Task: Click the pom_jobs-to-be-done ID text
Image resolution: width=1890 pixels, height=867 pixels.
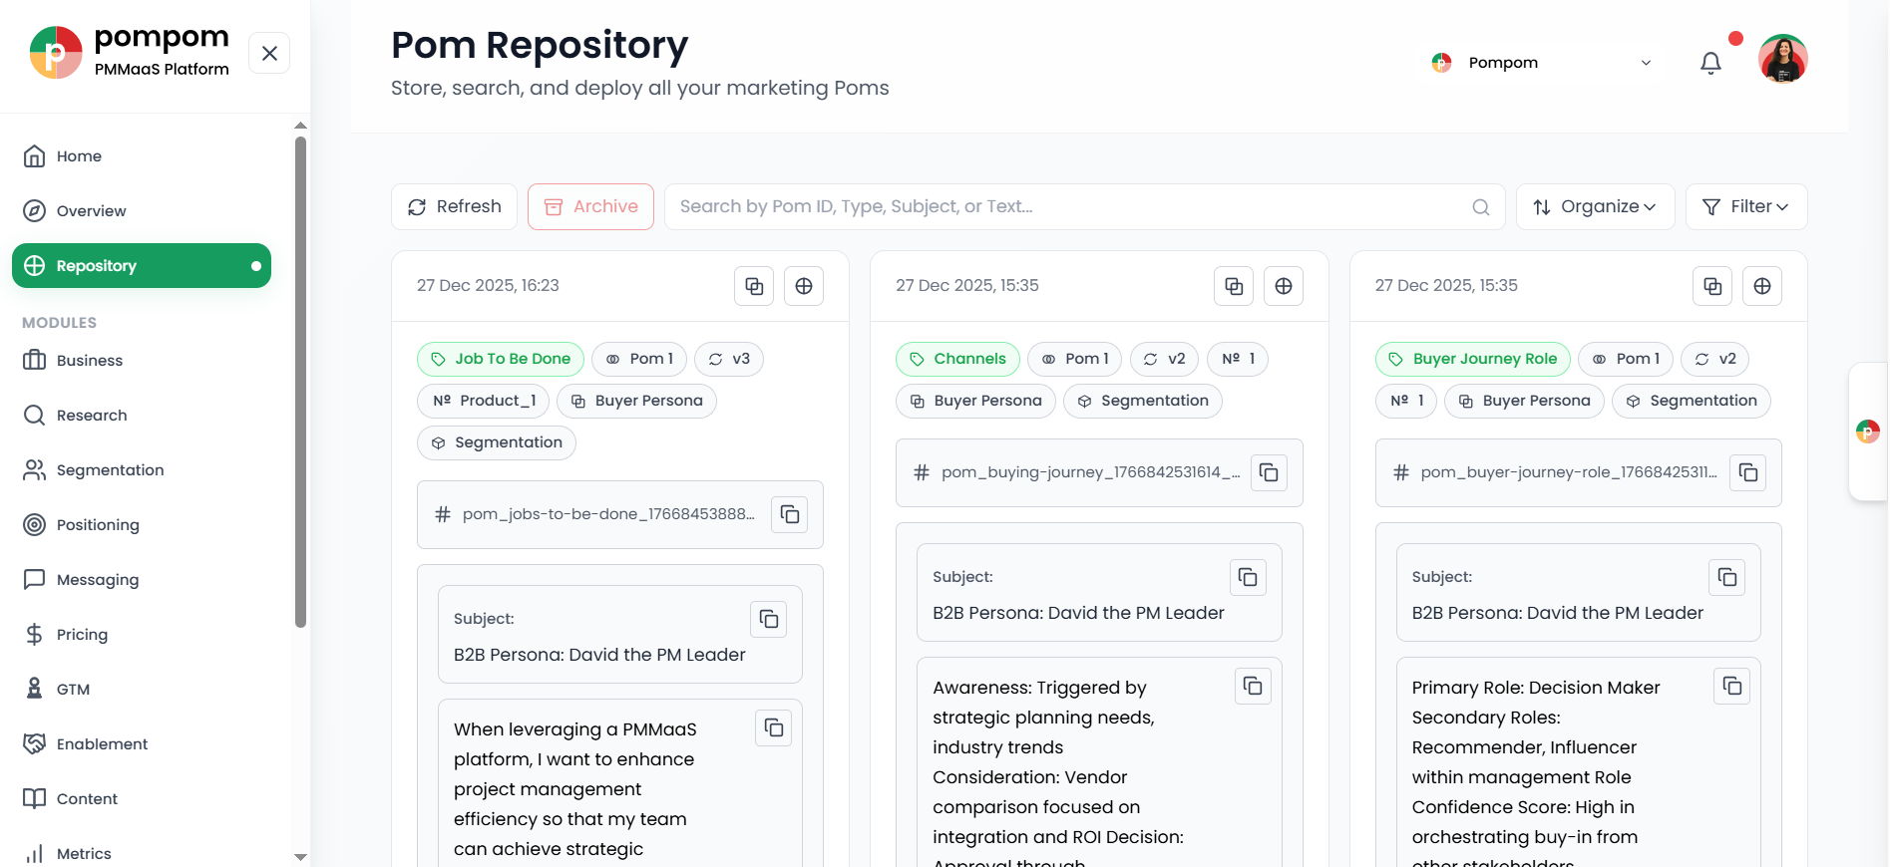Action: click(x=608, y=514)
